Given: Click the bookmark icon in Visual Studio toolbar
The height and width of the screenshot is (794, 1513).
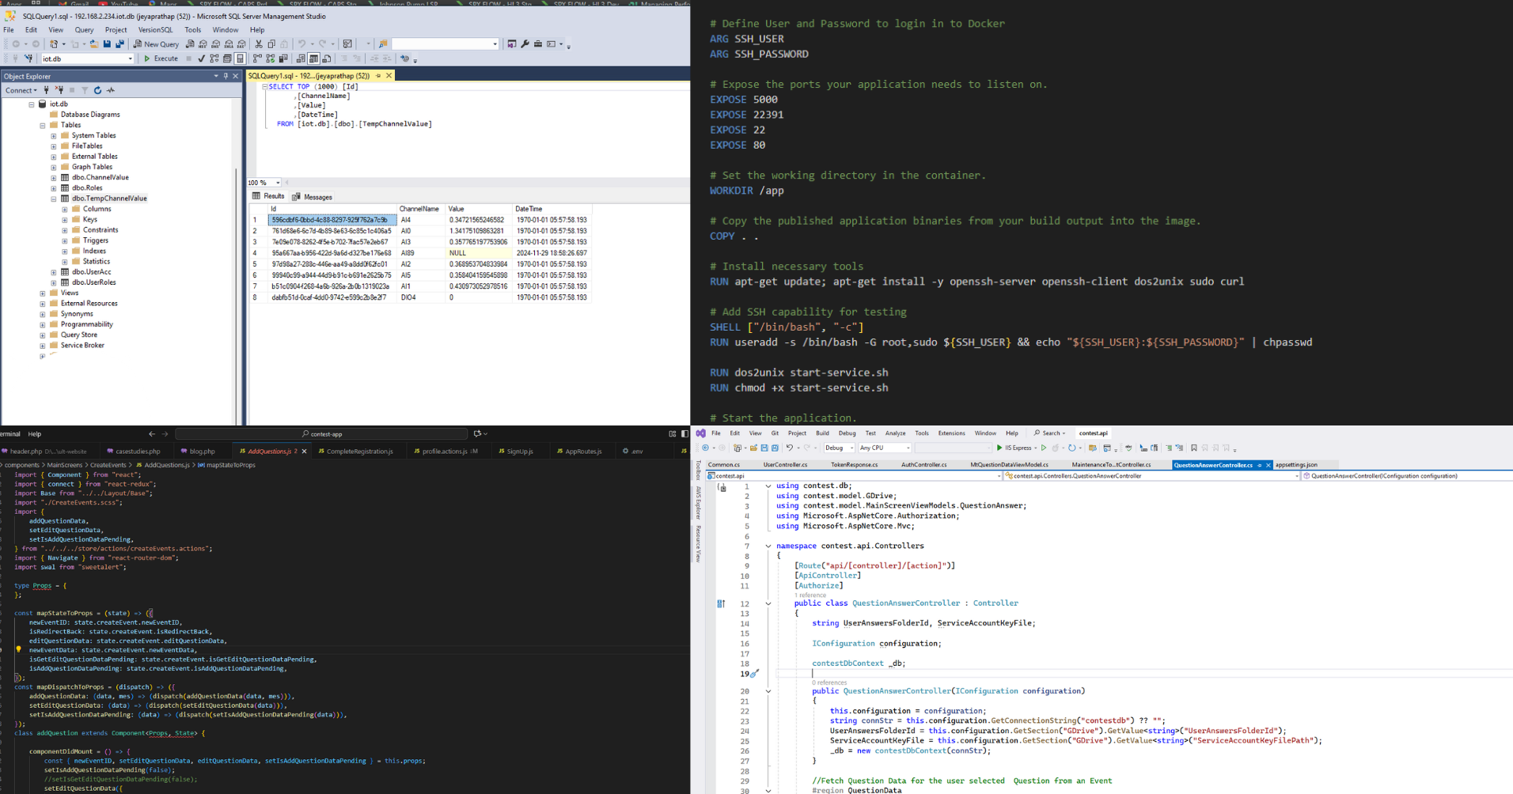Looking at the screenshot, I should tap(1194, 448).
